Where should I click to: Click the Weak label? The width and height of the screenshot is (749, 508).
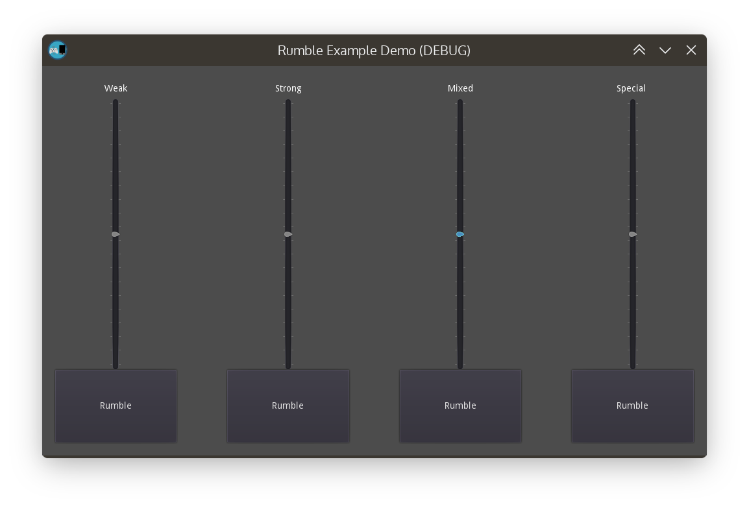tap(116, 88)
